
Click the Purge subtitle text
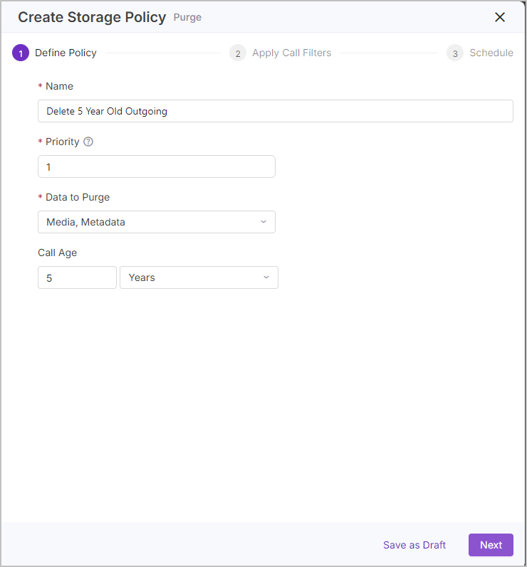tap(187, 17)
